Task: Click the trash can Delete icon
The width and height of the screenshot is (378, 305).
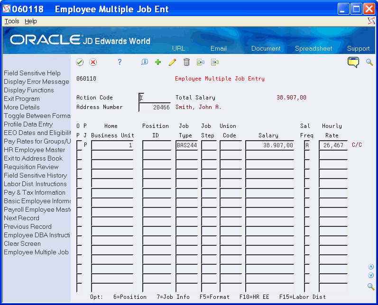Action: pos(186,62)
